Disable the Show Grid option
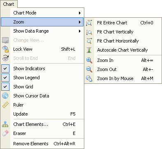The height and width of the screenshot is (149, 162). [5, 87]
